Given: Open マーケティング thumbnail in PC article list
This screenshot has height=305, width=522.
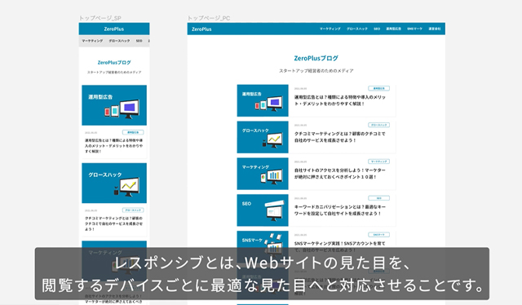Looking at the screenshot, I should (x=263, y=174).
